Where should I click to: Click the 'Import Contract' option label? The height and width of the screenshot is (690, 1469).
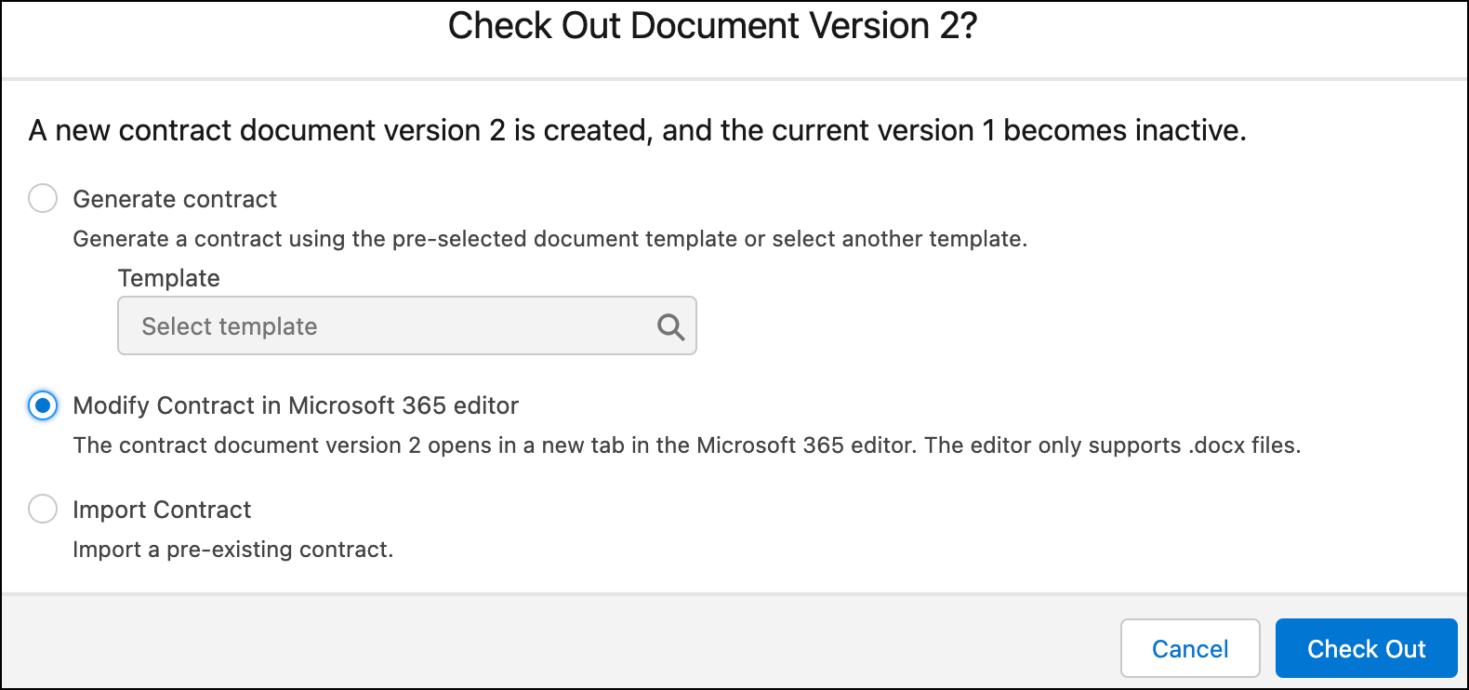click(162, 510)
